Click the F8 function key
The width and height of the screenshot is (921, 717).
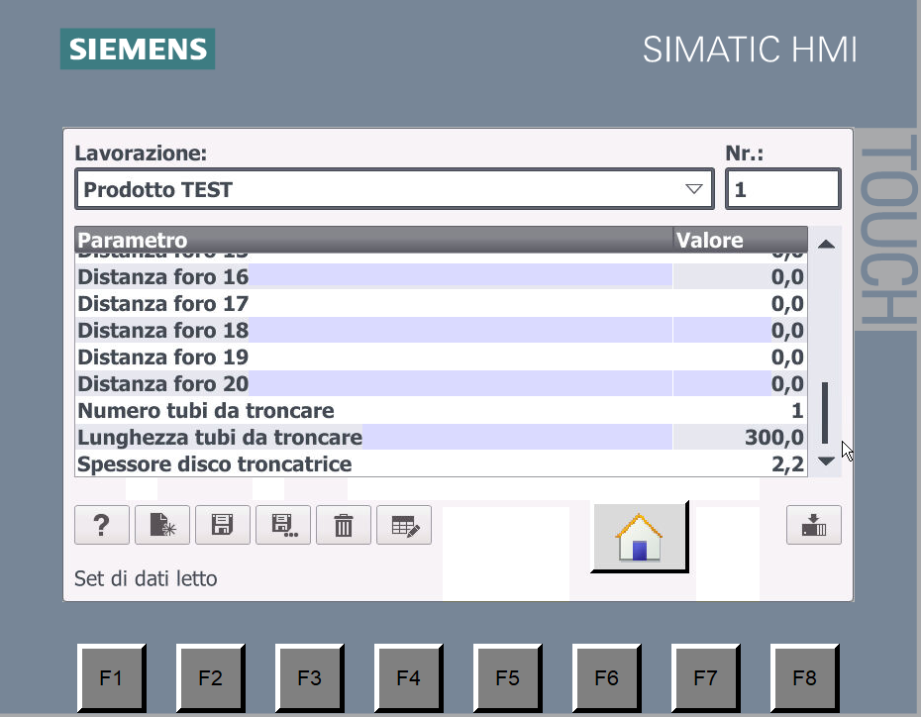(x=805, y=677)
